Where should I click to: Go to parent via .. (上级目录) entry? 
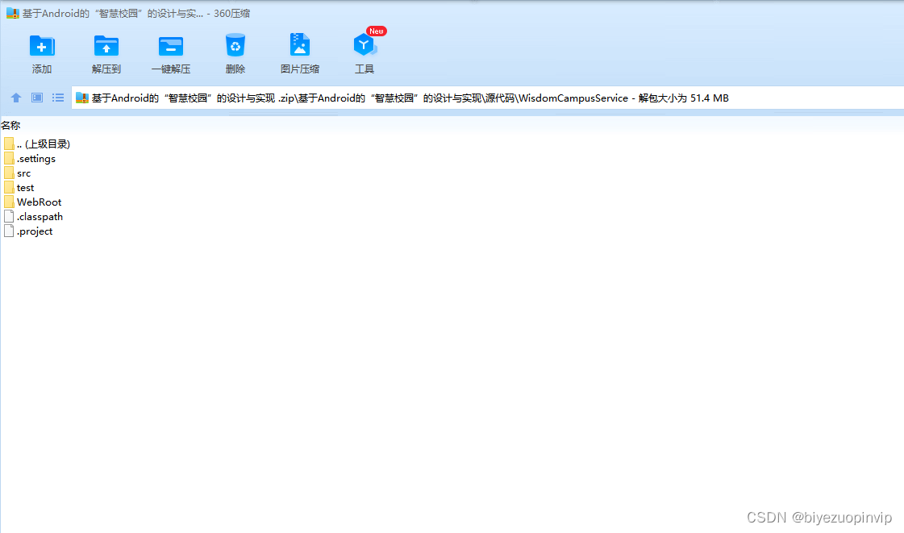tap(43, 144)
